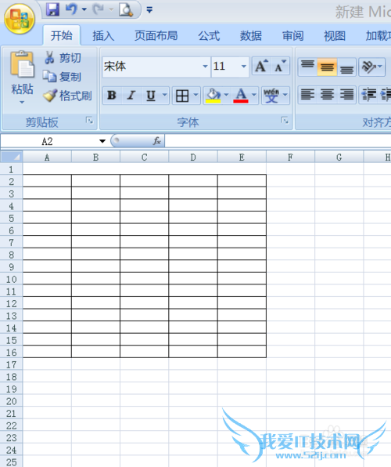Open the 审阅 tab
Screen dimensions: 391x467
tap(292, 36)
